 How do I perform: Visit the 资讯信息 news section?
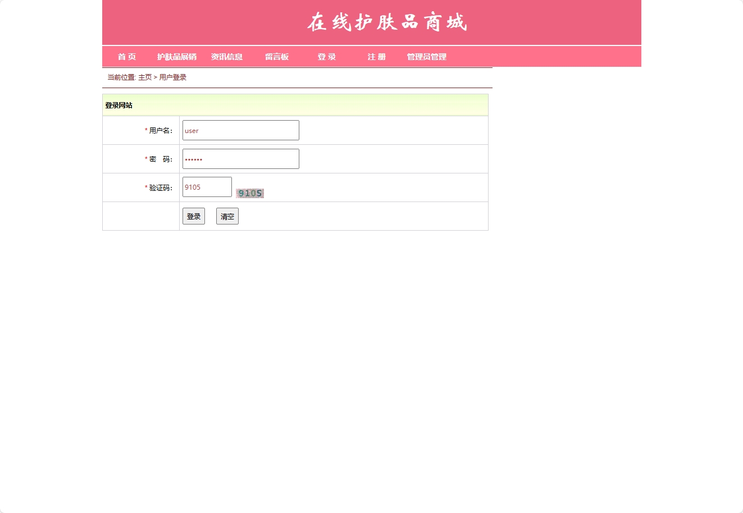(227, 57)
